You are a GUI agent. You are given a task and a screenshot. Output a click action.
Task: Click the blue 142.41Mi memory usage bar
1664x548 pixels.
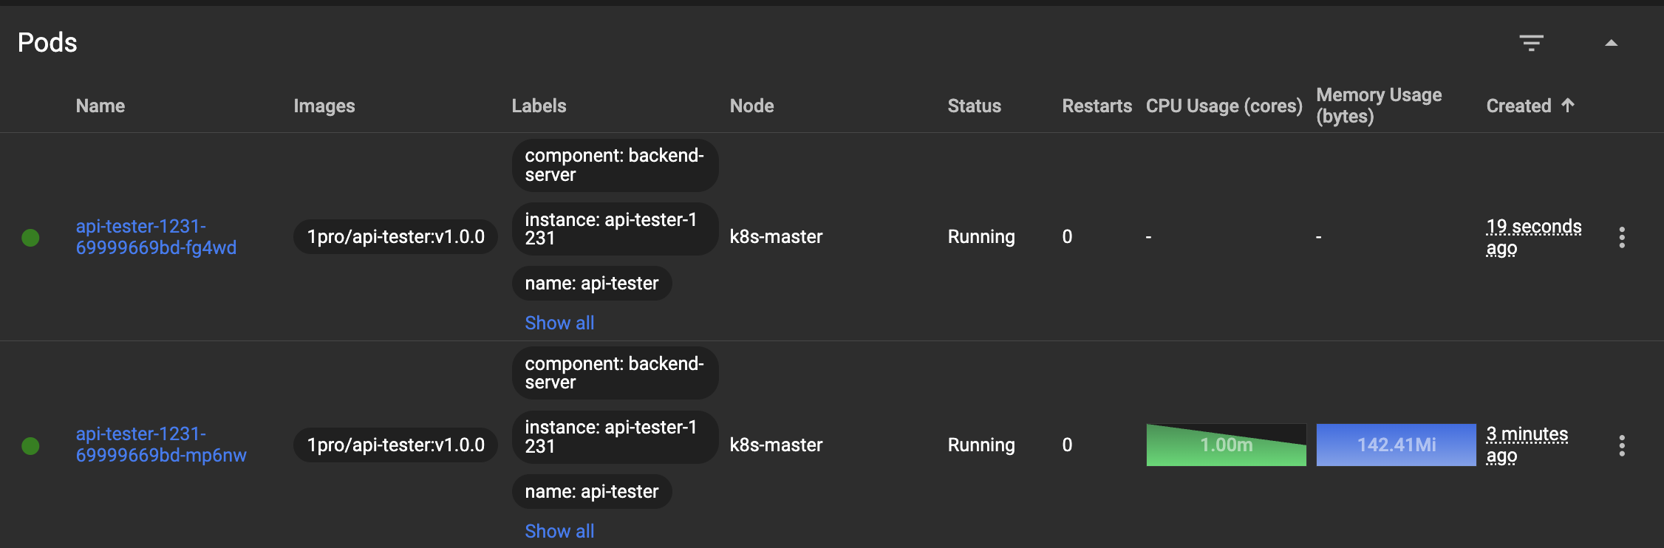pyautogui.click(x=1396, y=445)
